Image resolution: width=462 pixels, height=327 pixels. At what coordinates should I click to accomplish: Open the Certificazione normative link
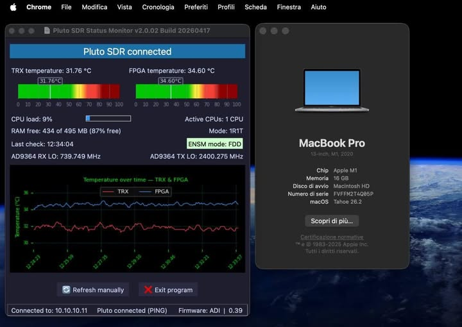(x=332, y=237)
